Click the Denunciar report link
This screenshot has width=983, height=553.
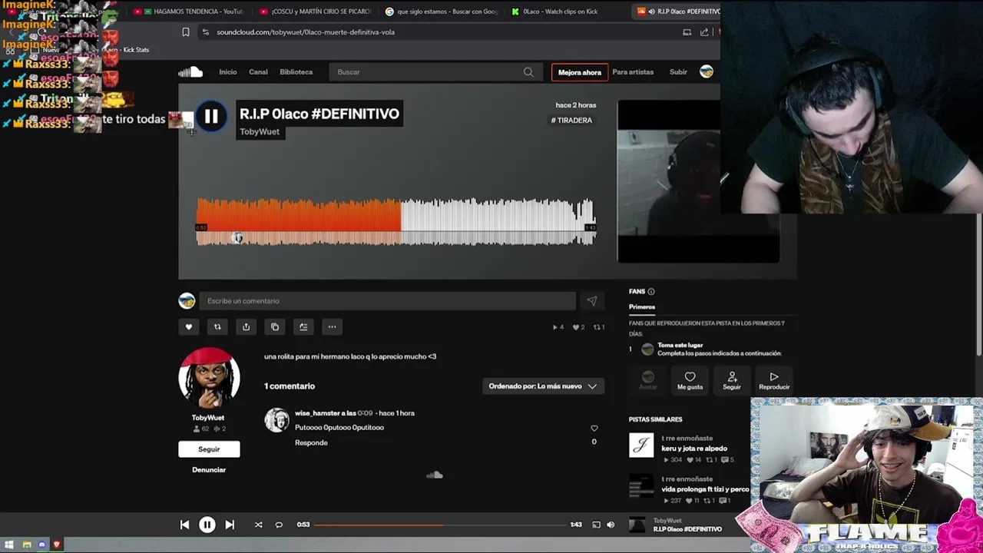tap(209, 470)
